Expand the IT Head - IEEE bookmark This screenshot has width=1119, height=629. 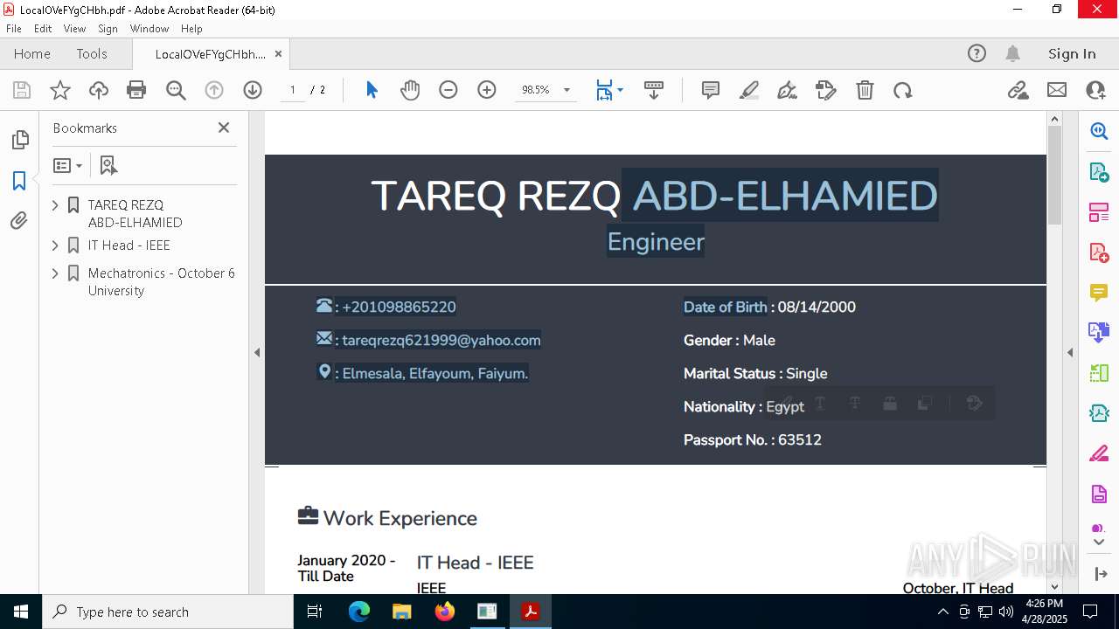click(x=56, y=245)
